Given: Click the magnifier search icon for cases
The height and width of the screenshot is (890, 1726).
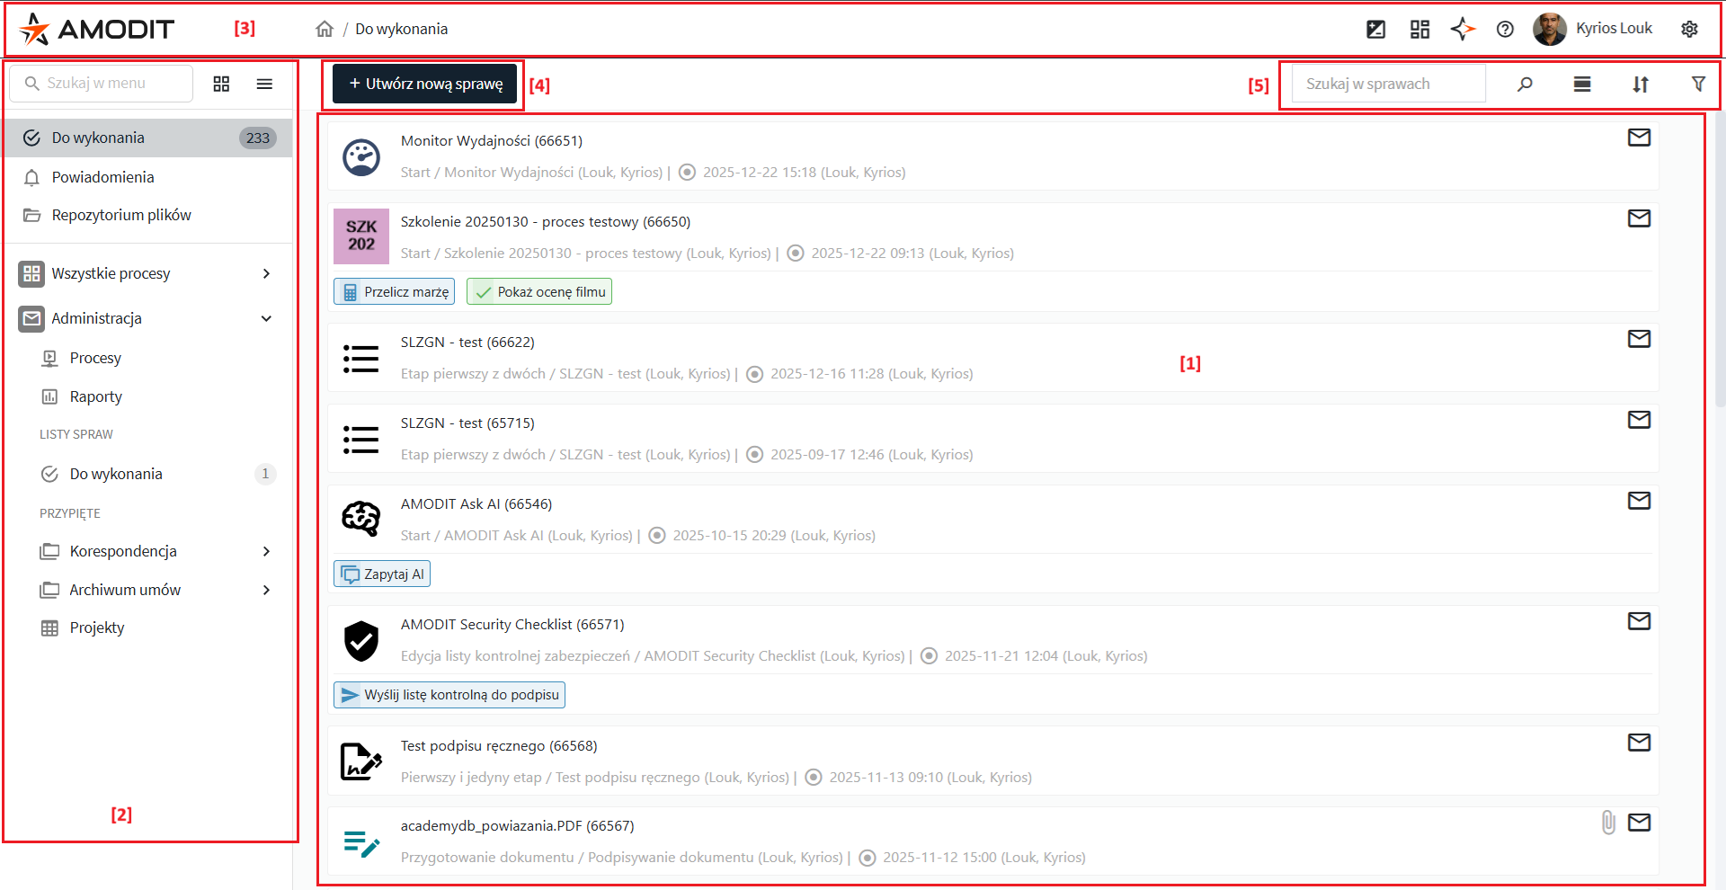Looking at the screenshot, I should pyautogui.click(x=1525, y=84).
